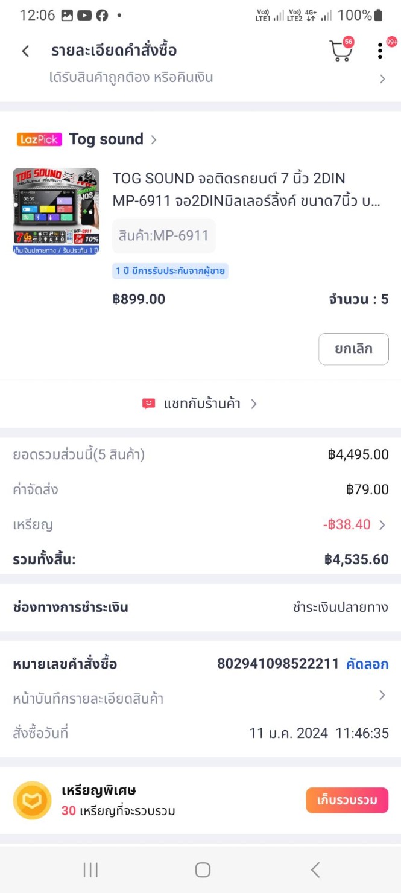Image resolution: width=401 pixels, height=893 pixels.
Task: Tap the red chat bubble icon
Action: click(x=148, y=404)
